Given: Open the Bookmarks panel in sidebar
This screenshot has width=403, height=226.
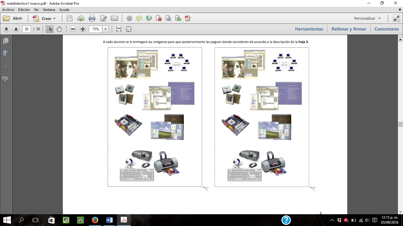Looking at the screenshot, I should [6, 54].
